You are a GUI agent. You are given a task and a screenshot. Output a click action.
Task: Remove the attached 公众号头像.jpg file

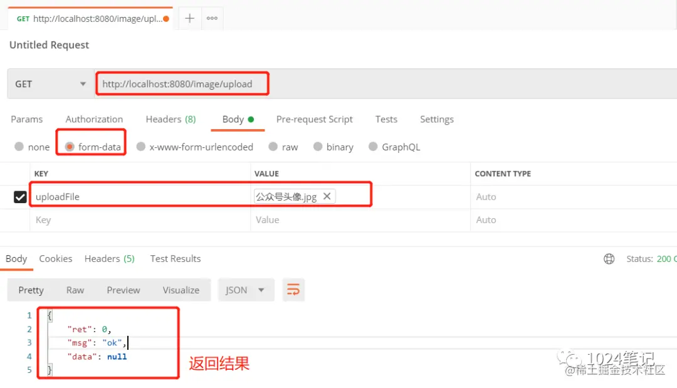pos(327,196)
